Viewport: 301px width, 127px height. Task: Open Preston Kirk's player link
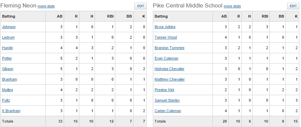[164, 90]
